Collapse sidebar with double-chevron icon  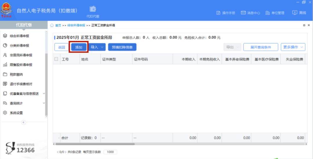coord(24,122)
